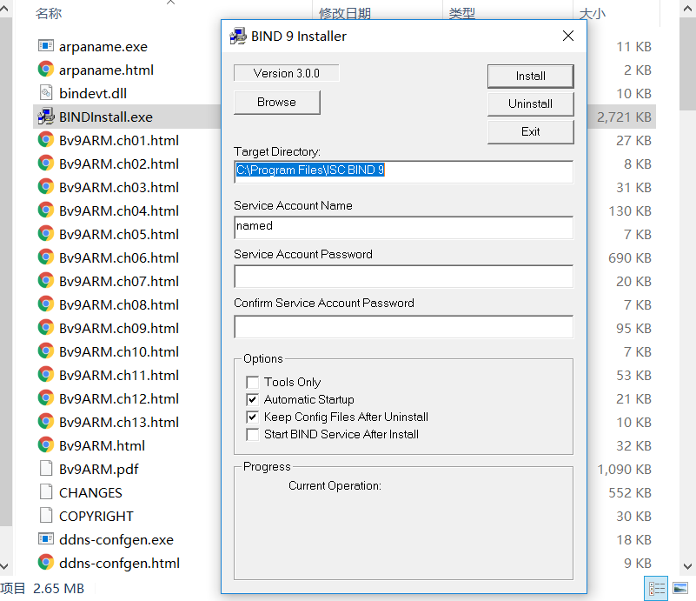Toggle Keep Config Files After Uninstall
This screenshot has width=696, height=601.
pos(253,417)
